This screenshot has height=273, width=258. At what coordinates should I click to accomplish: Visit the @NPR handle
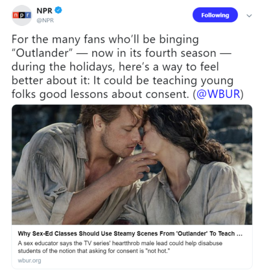(45, 20)
